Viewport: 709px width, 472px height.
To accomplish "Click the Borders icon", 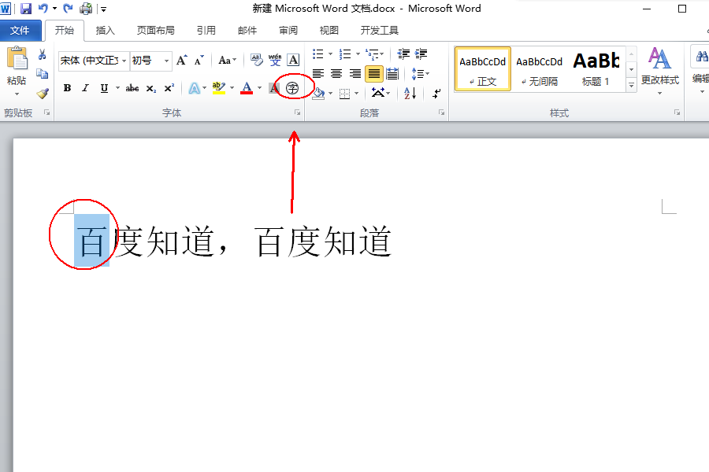I will [344, 94].
